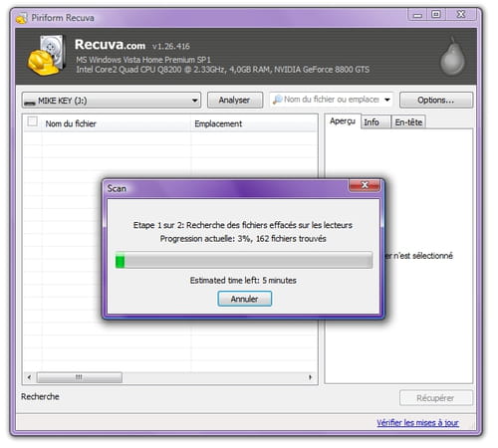Open the MIKE KEY (J:) drive dropdown
The width and height of the screenshot is (498, 448).
pyautogui.click(x=112, y=101)
